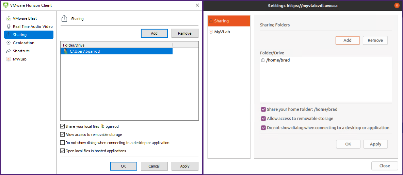Open Geolocation settings

pyautogui.click(x=29, y=43)
